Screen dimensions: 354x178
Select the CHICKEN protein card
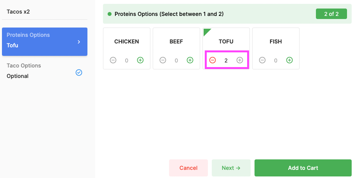(x=127, y=48)
